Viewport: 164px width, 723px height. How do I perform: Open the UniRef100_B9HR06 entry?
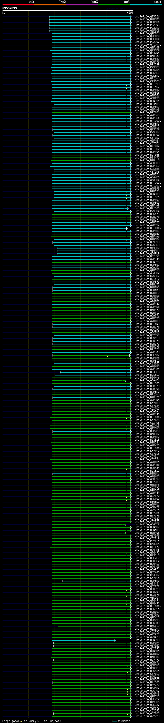pyautogui.click(x=147, y=389)
